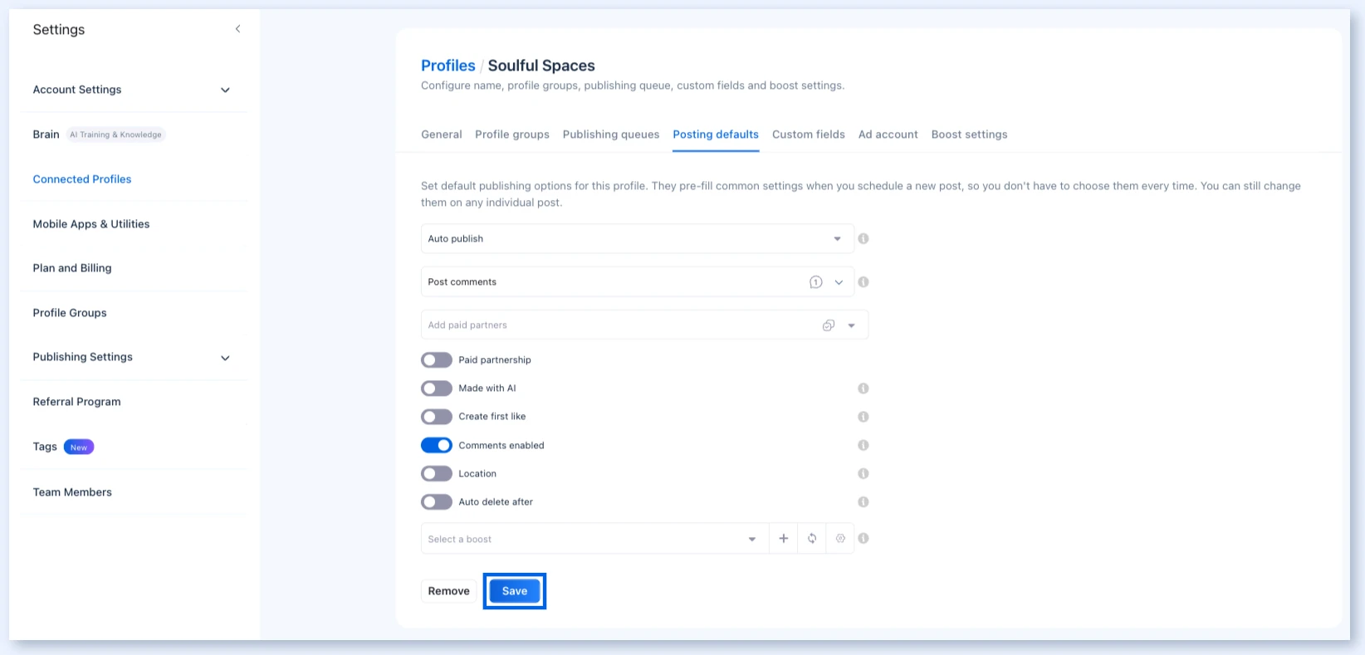Click the info icon beside Post comments
This screenshot has width=1365, height=655.
(864, 282)
